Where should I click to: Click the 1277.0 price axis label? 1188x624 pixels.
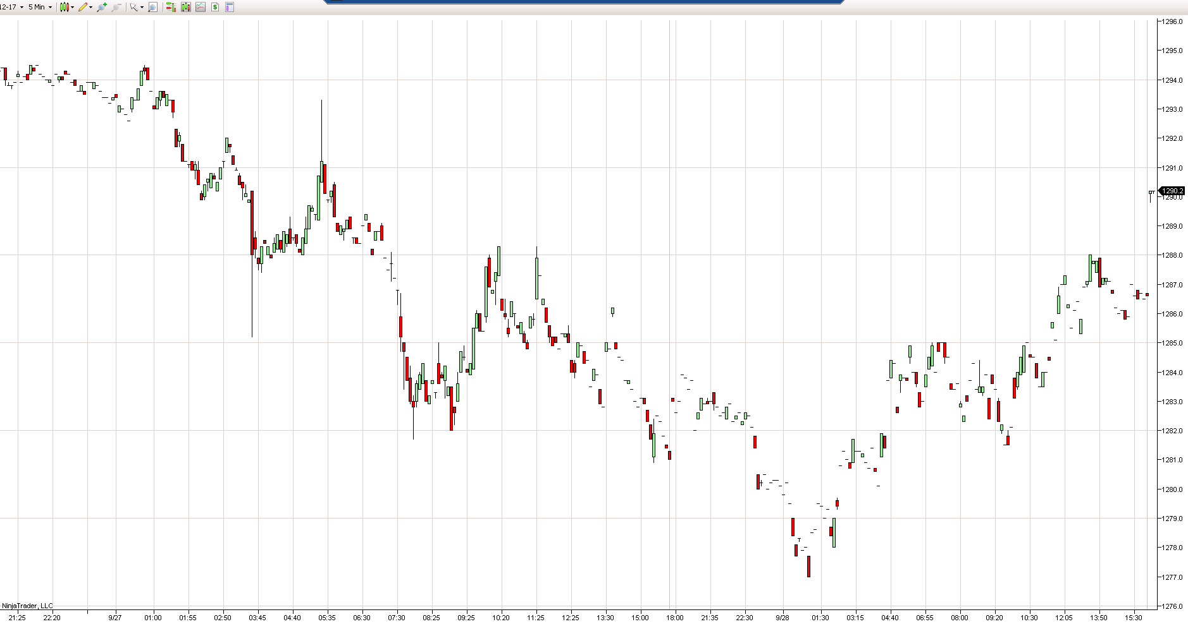pos(1172,577)
